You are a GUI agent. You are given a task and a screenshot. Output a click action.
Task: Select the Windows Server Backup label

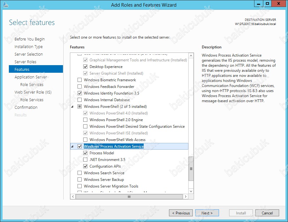pyautogui.click(x=104, y=179)
